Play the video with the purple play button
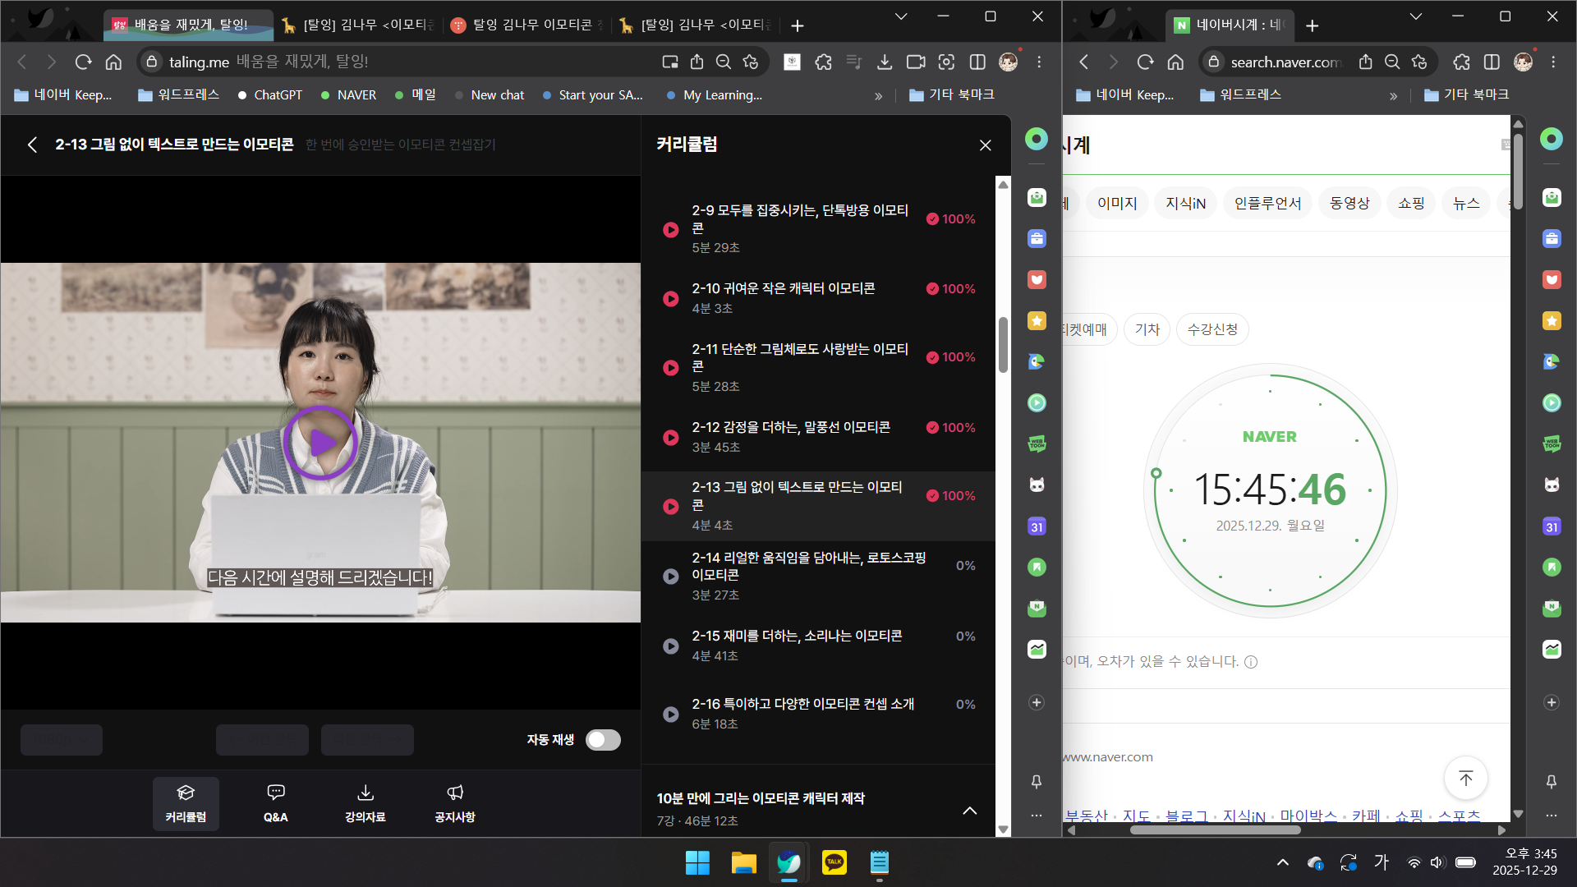Image resolution: width=1577 pixels, height=887 pixels. pyautogui.click(x=320, y=443)
